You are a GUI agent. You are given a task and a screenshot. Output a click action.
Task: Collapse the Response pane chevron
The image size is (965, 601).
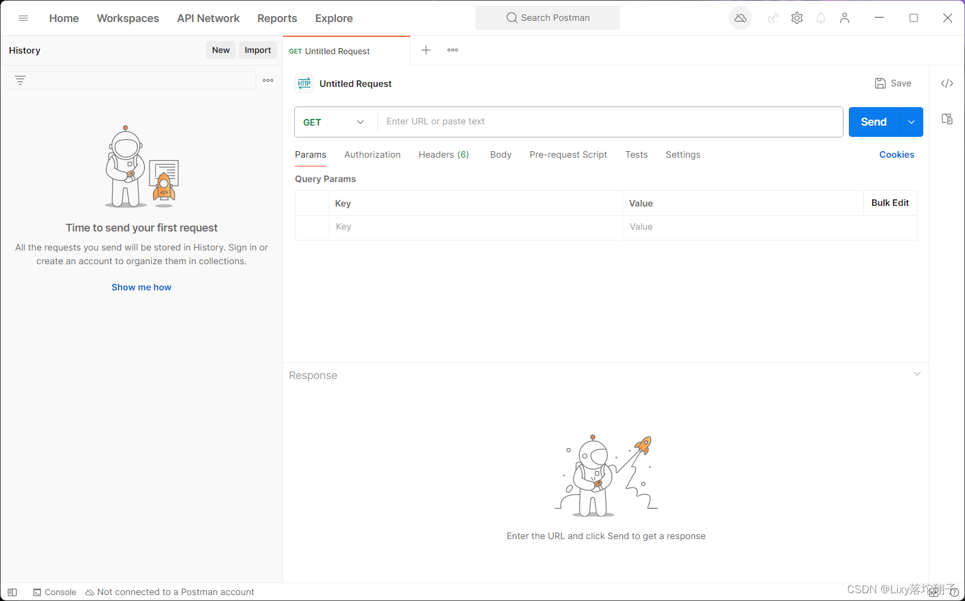(x=917, y=374)
